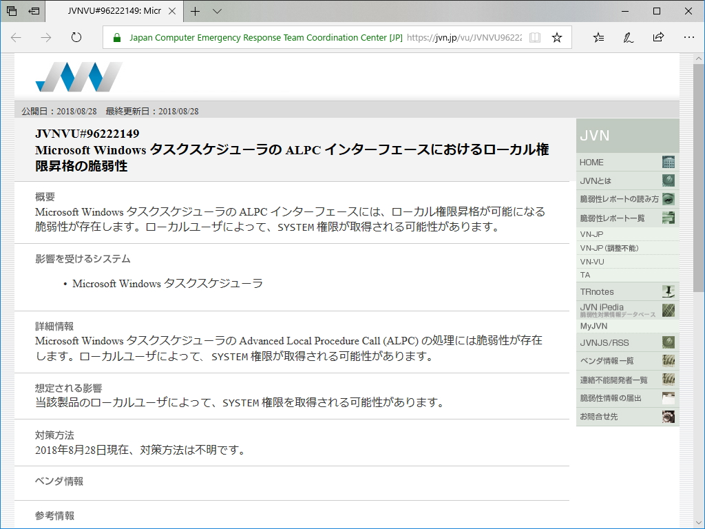Toggle reading view in the address bar
The width and height of the screenshot is (705, 529).
(534, 38)
